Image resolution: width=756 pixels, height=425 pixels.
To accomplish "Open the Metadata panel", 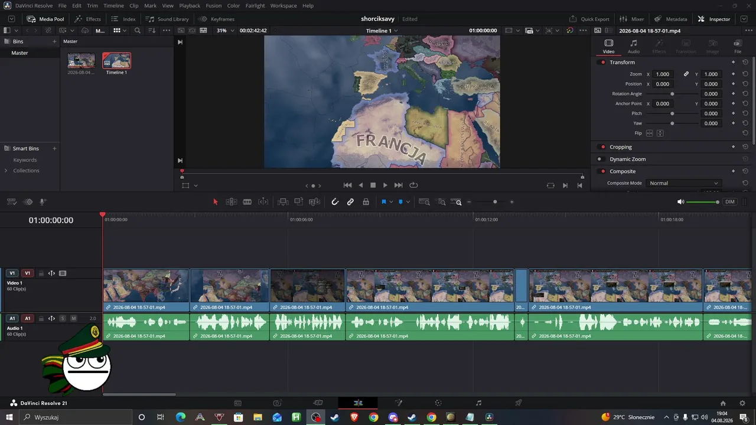I will tap(670, 19).
